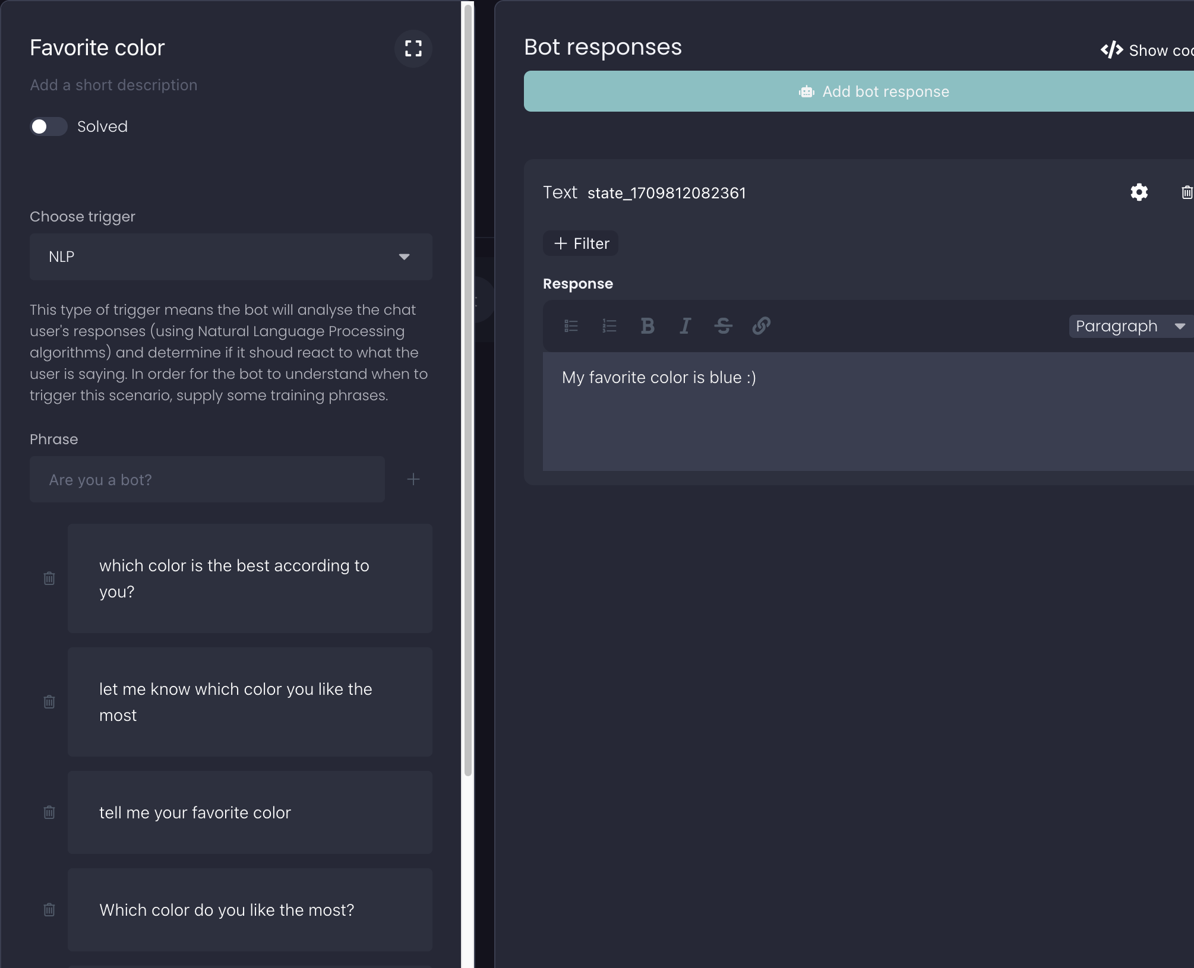Insert a bulleted list
The height and width of the screenshot is (968, 1194).
pyautogui.click(x=571, y=325)
